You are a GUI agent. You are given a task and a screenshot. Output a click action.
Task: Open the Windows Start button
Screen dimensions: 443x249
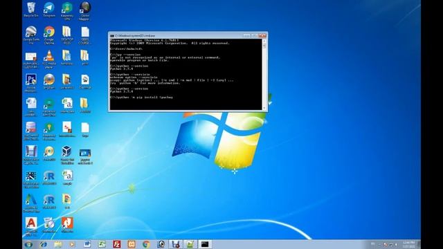point(28,244)
